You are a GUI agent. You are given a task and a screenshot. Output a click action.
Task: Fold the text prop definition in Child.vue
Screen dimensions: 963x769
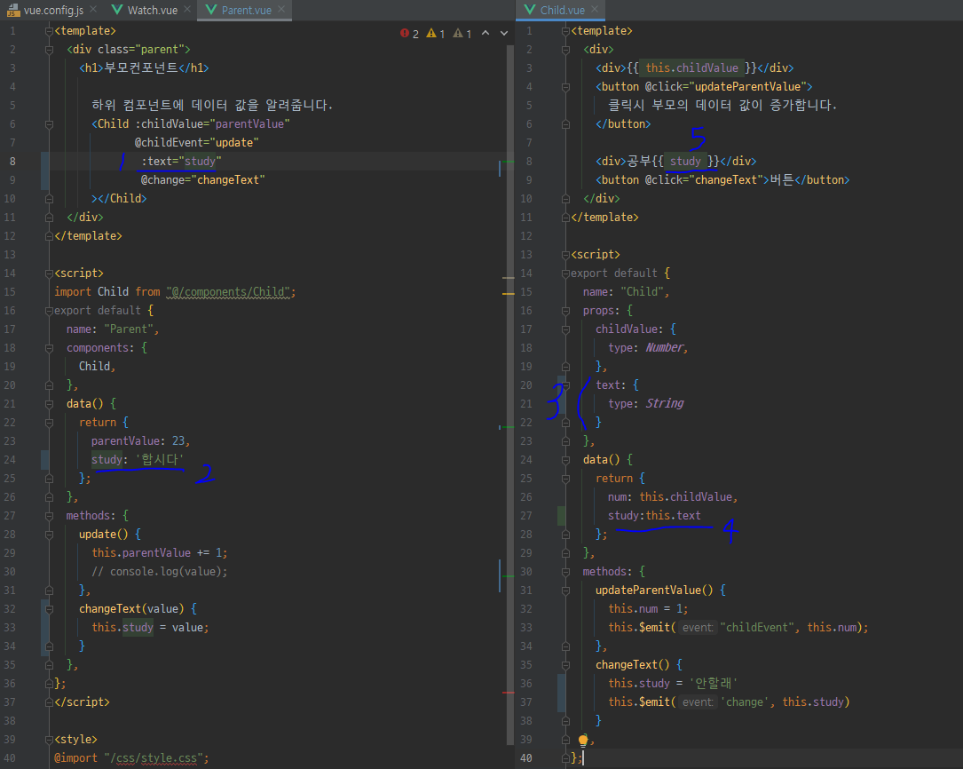(x=565, y=385)
